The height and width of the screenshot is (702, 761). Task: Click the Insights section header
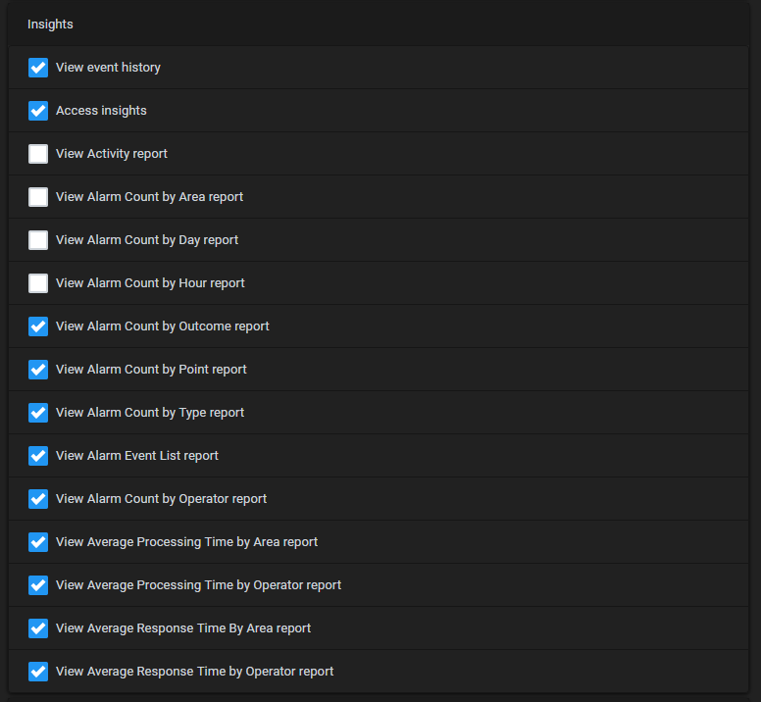coord(50,25)
